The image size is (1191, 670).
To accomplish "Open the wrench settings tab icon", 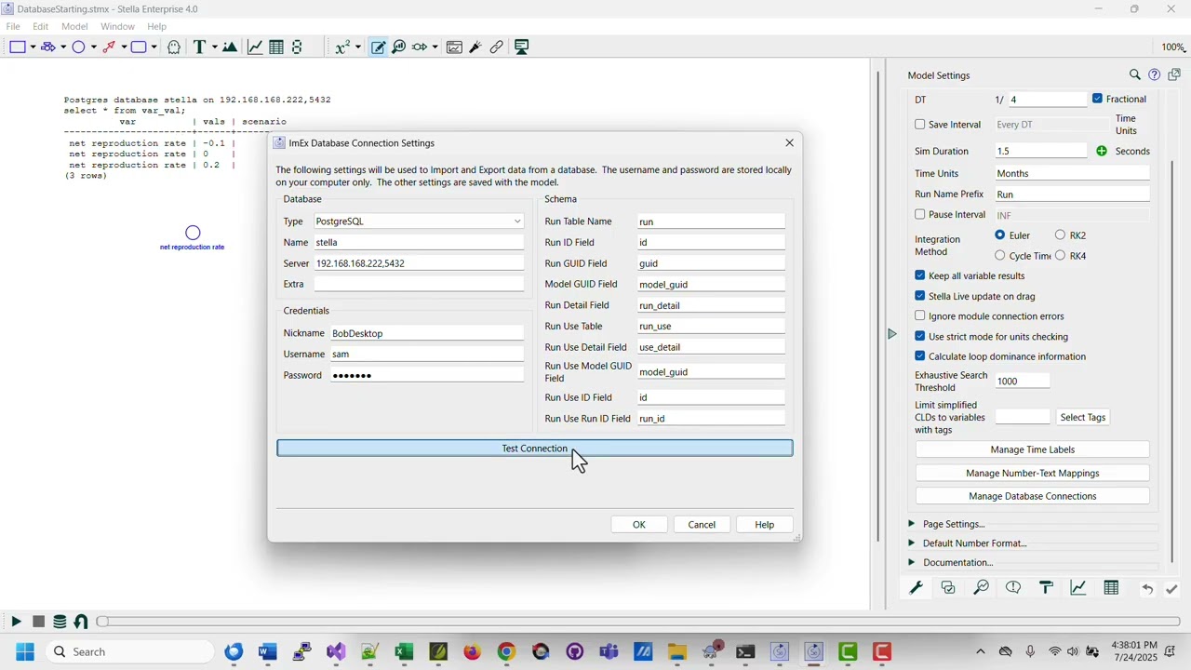I will point(917,588).
